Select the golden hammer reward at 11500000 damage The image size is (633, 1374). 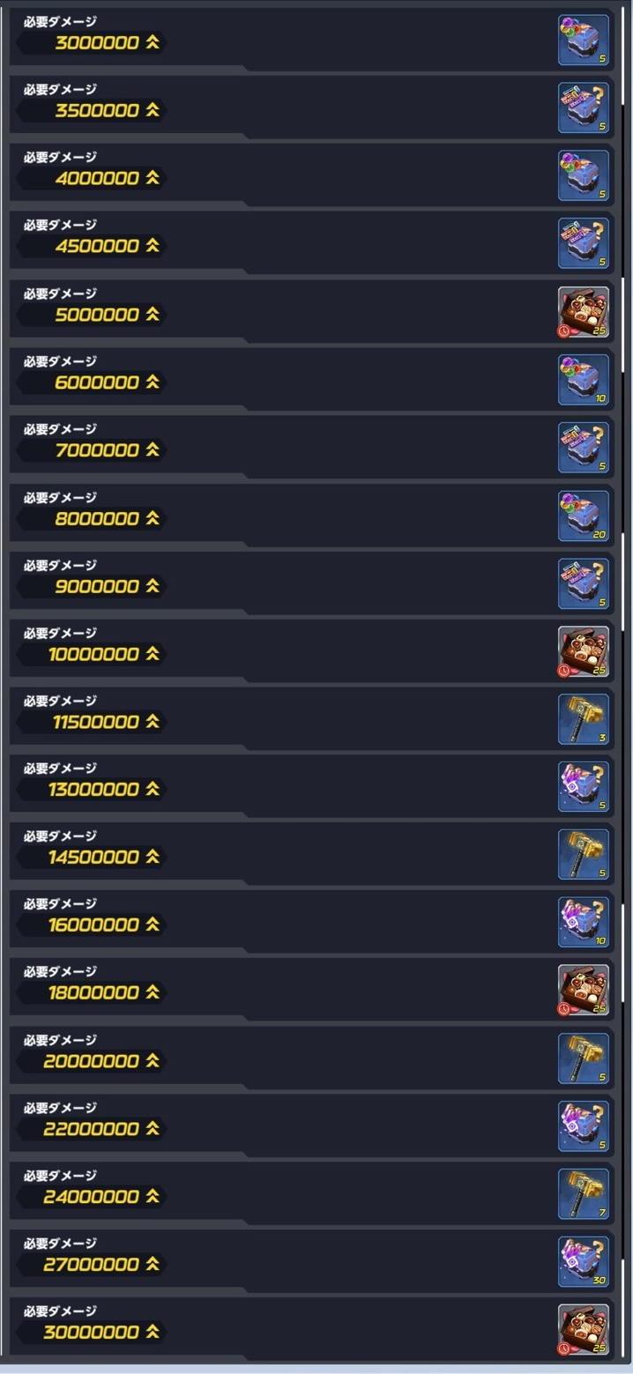click(x=584, y=719)
